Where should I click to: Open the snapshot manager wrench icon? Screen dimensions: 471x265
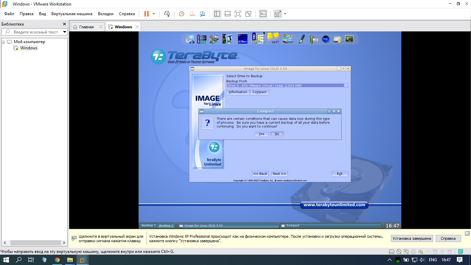(203, 14)
